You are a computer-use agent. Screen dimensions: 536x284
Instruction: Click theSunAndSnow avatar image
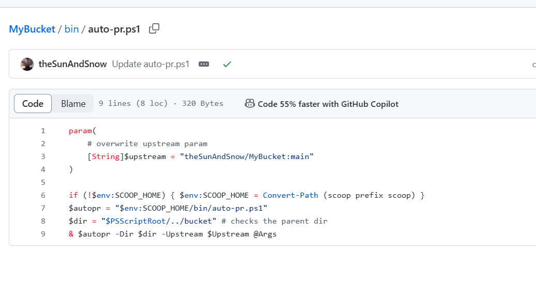click(27, 64)
